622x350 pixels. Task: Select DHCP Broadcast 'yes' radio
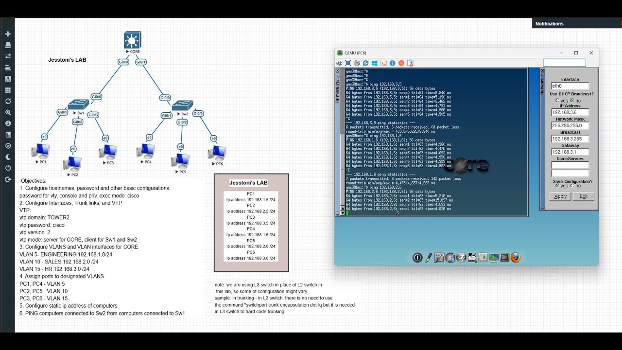[557, 101]
